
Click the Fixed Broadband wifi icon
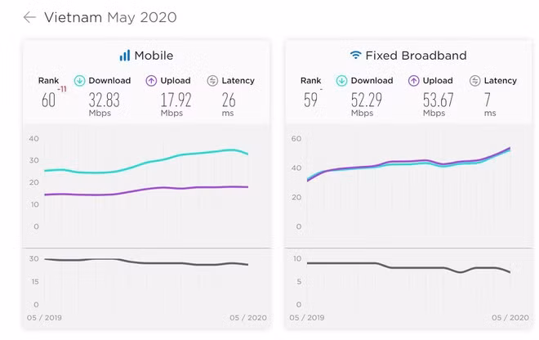tap(355, 56)
